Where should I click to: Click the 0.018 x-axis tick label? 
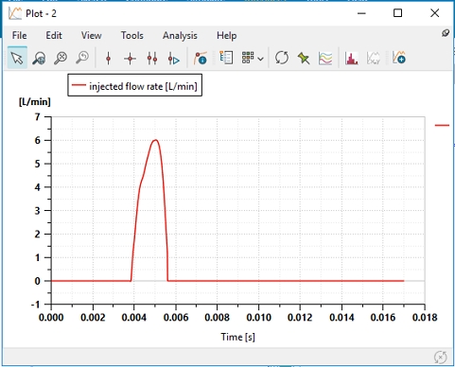point(425,317)
